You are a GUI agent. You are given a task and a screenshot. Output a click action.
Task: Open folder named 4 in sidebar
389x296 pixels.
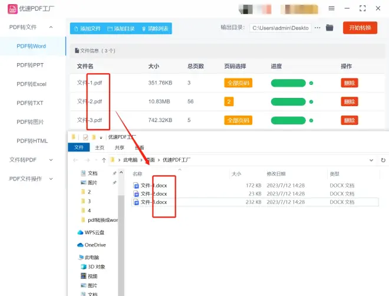pyautogui.click(x=86, y=211)
